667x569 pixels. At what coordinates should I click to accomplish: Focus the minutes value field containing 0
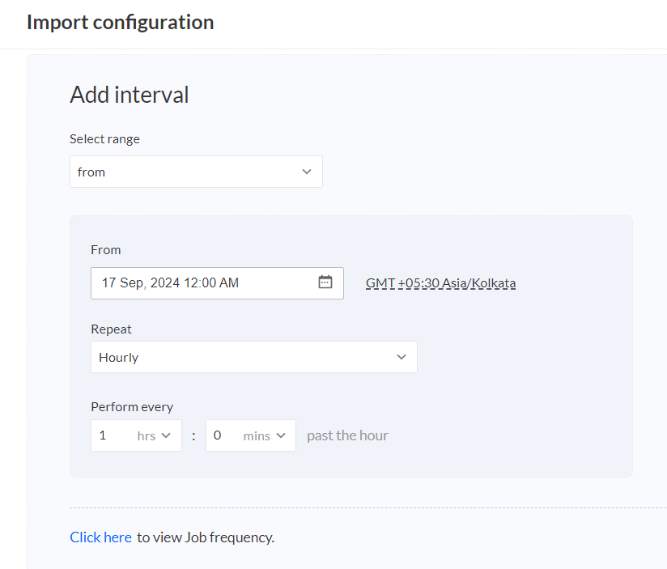click(224, 435)
